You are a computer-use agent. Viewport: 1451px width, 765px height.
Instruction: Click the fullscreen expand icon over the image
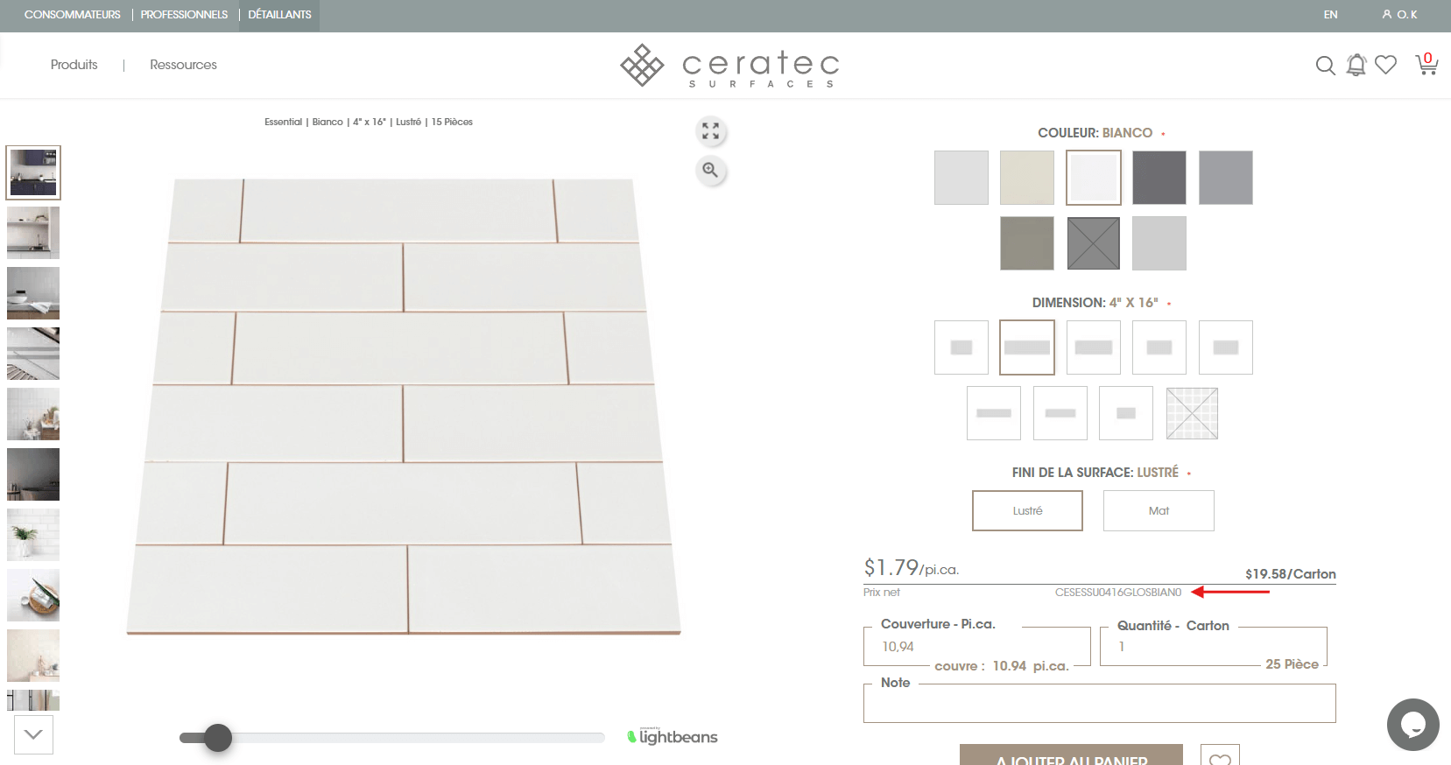tap(710, 131)
